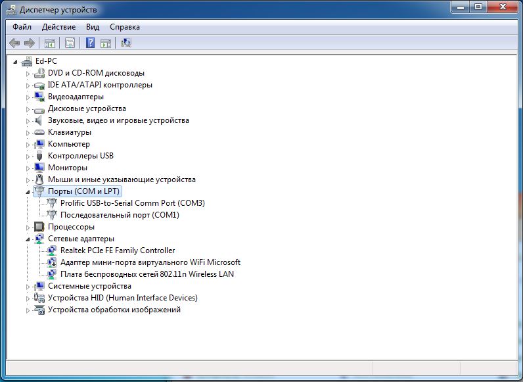Click the 802.11n Wireless LAN adapter icon
Image resolution: width=523 pixels, height=382 pixels.
point(52,274)
